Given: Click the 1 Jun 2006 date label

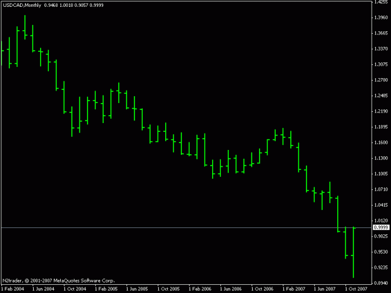Looking at the screenshot, I should 231,289.
